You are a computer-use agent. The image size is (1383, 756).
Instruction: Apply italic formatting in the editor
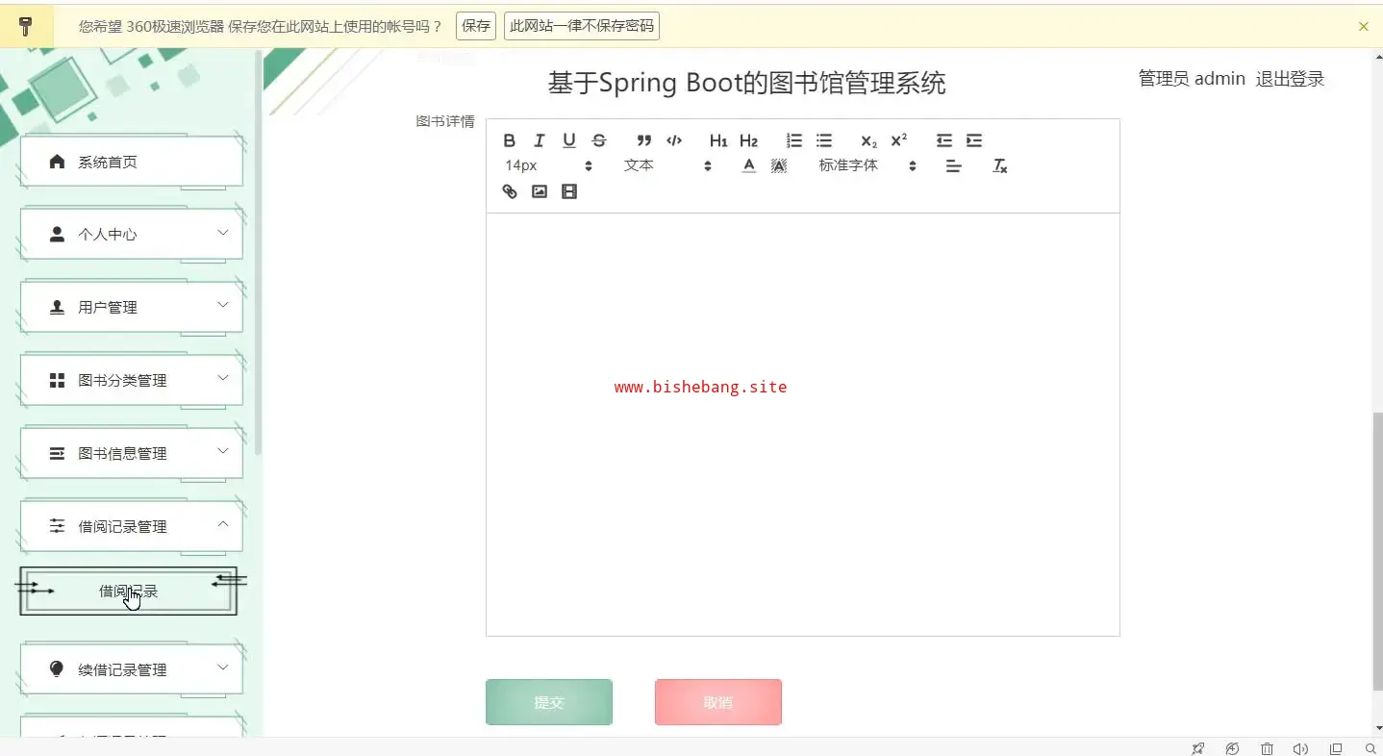coord(540,140)
